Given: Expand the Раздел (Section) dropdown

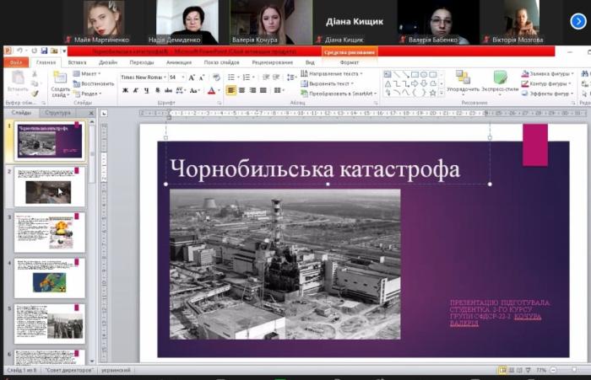Looking at the screenshot, I should pos(88,94).
